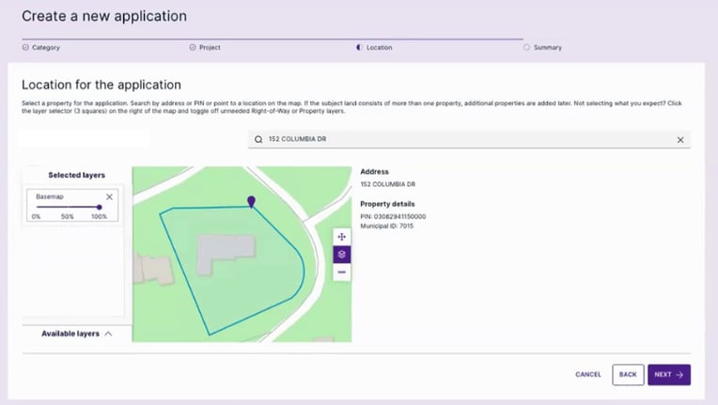Expand the Available layers section
This screenshot has height=405, width=718.
click(70, 334)
